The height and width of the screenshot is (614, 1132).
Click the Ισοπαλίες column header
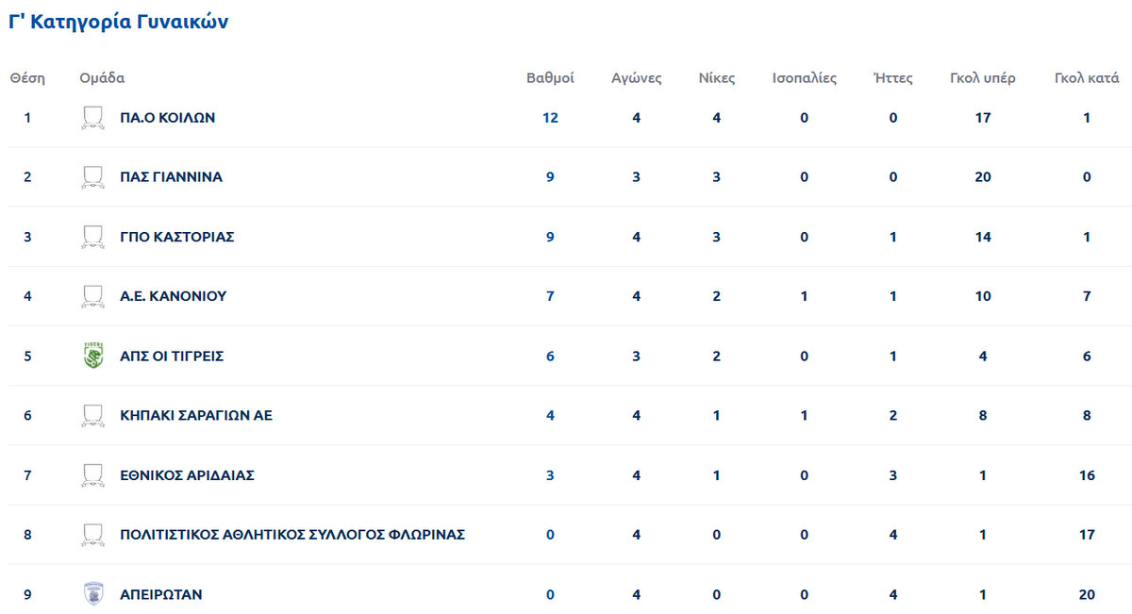tap(805, 78)
